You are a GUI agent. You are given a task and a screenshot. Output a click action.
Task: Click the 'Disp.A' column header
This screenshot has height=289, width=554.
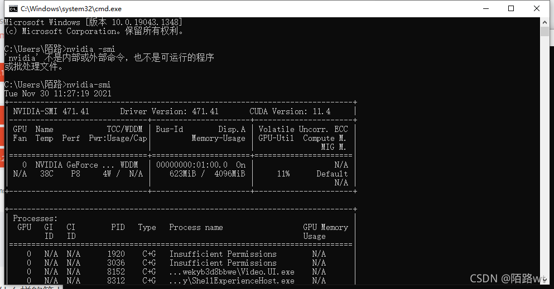tap(232, 129)
